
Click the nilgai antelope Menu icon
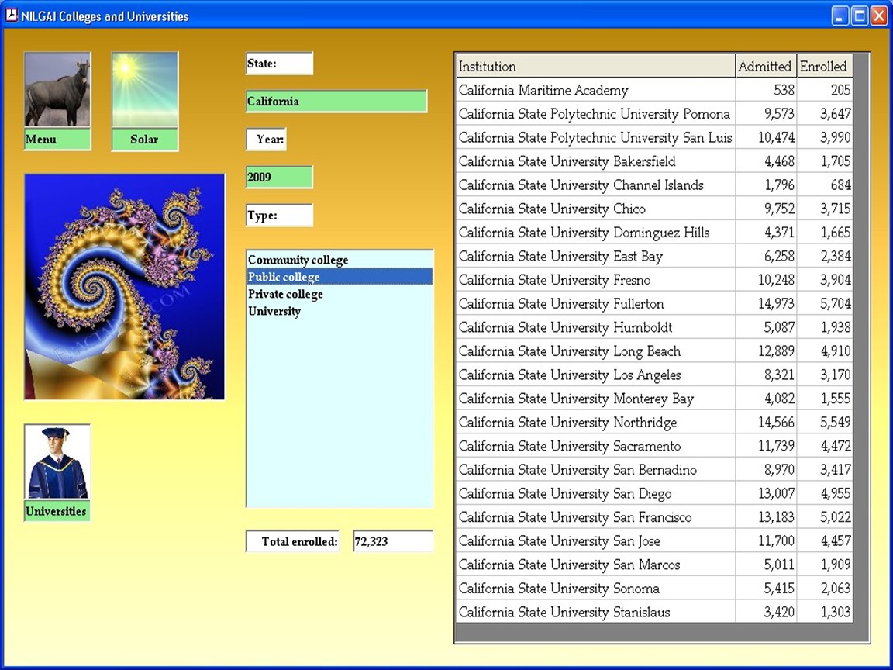[x=57, y=91]
